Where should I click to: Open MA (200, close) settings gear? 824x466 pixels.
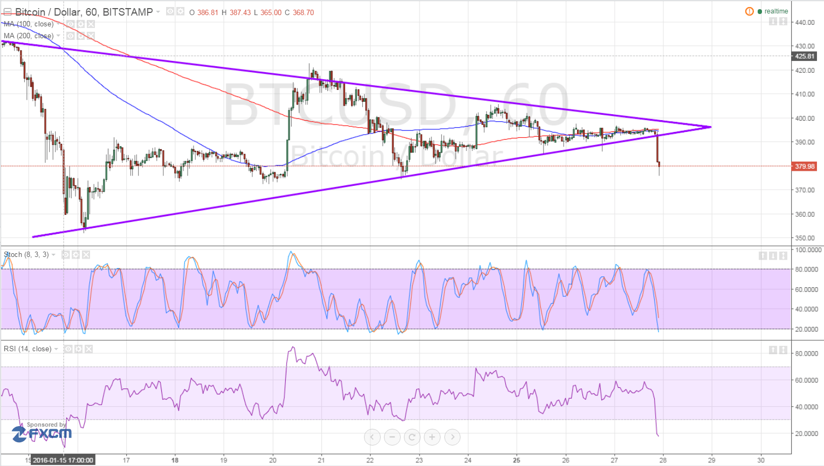coord(80,36)
